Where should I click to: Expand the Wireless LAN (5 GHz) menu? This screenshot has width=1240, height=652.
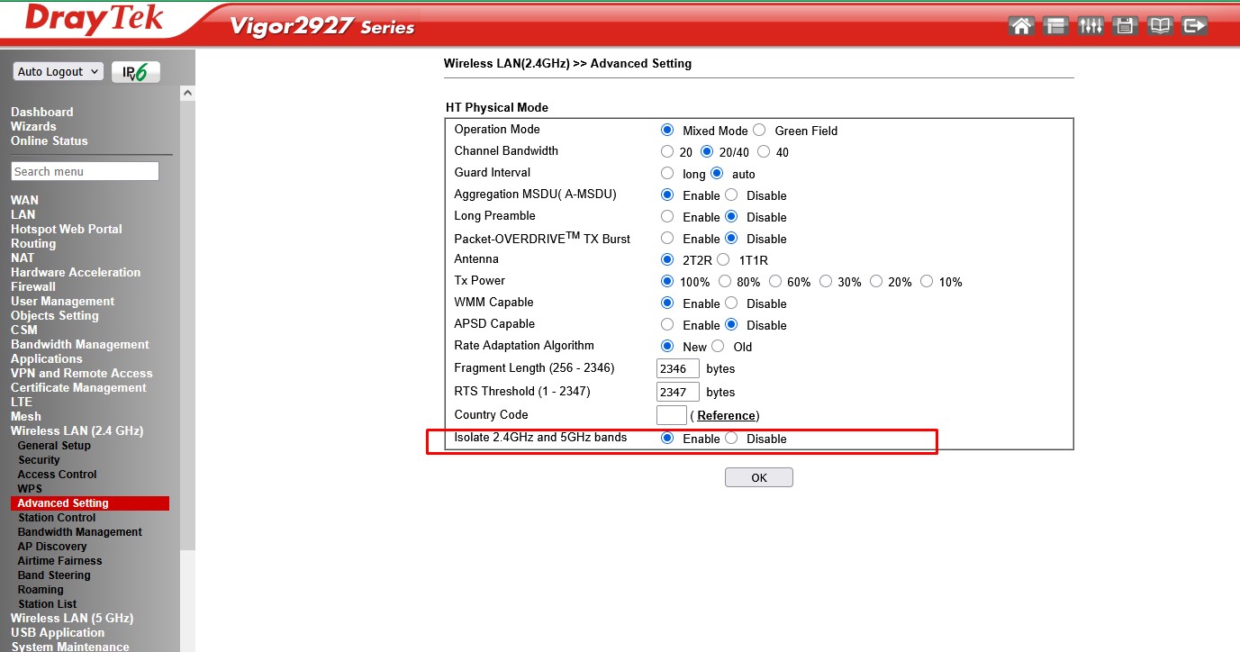point(72,618)
